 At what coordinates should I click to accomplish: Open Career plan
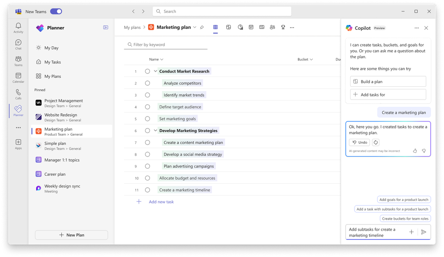point(71,174)
